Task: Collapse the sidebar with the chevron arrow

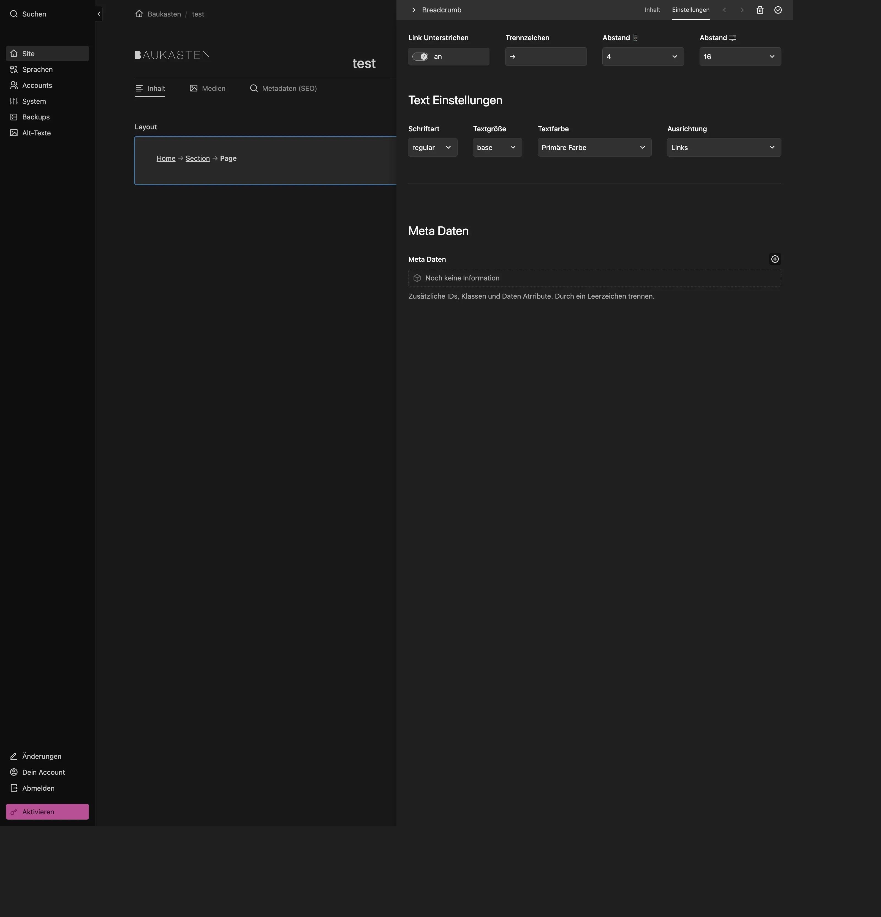Action: coord(98,13)
